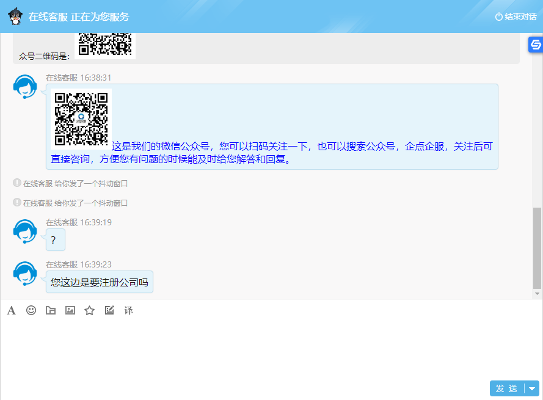Screen dimensions: 543x400
Task: Click the WeChat QR code in the message
Action: (x=81, y=117)
